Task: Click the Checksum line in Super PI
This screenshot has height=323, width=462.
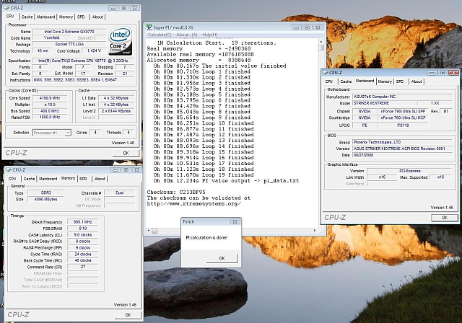Action: tap(176, 192)
